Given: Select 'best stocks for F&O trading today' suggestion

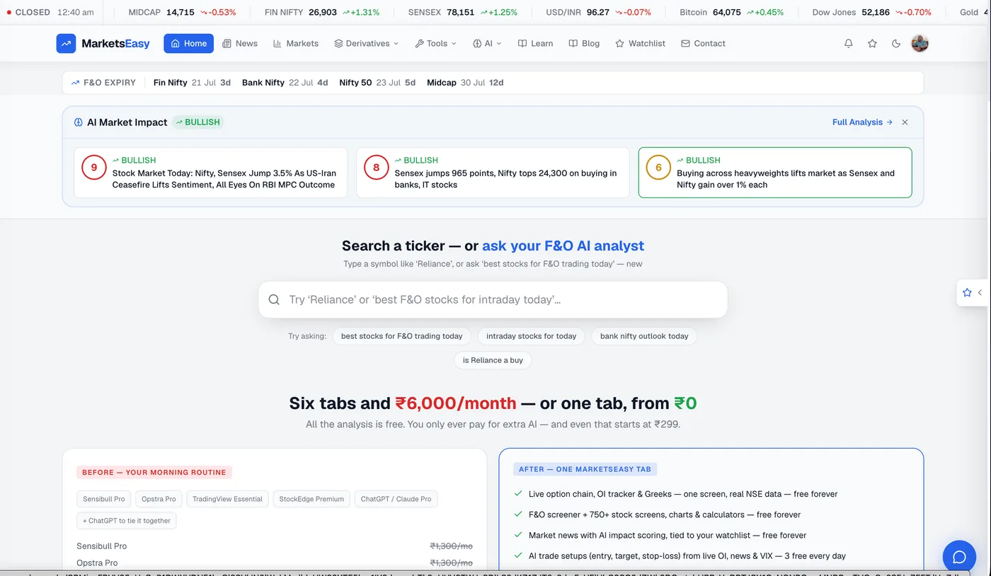Looking at the screenshot, I should tap(401, 336).
